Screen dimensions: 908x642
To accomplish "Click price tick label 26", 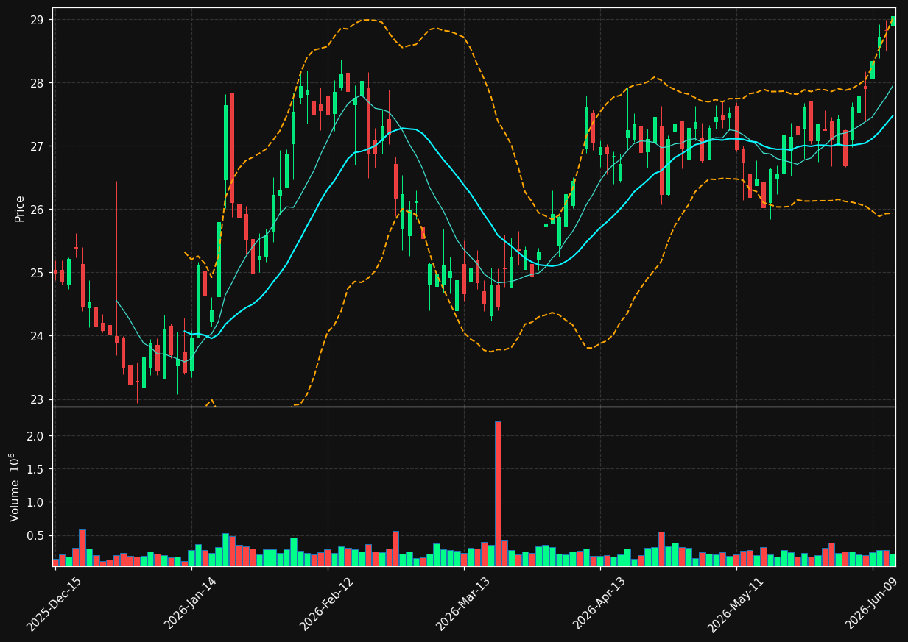I will [x=38, y=210].
